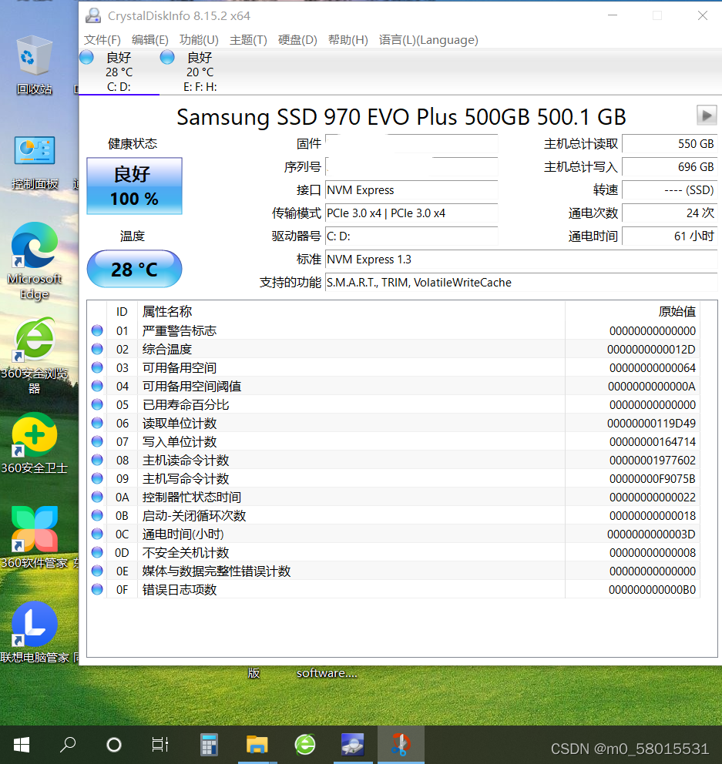Click status orb for attribute 05 已用寿命百分比

97,404
